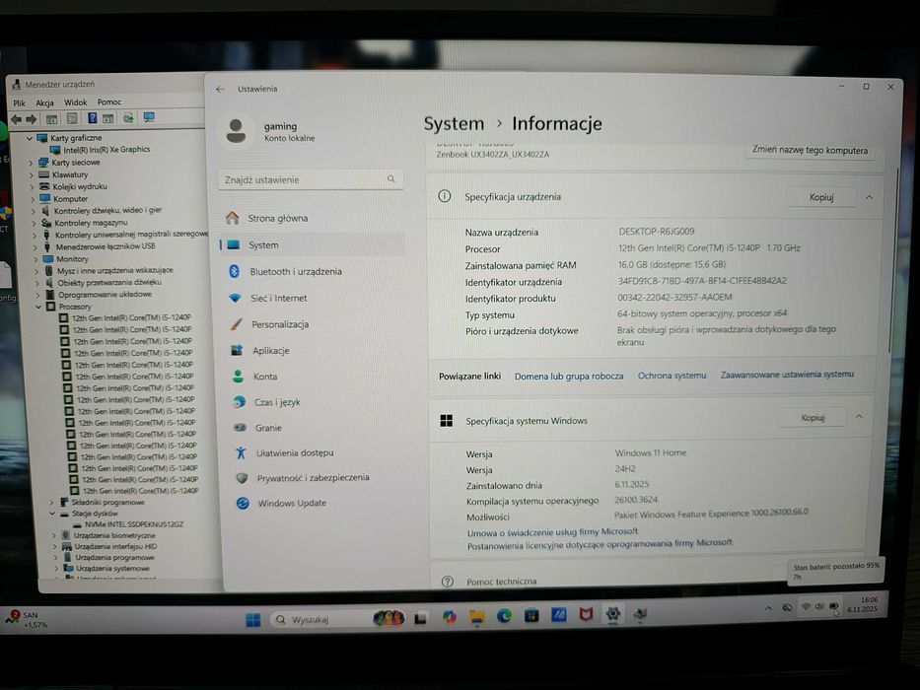920x690 pixels.
Task: Select System in Settings sidebar
Action: (x=313, y=244)
